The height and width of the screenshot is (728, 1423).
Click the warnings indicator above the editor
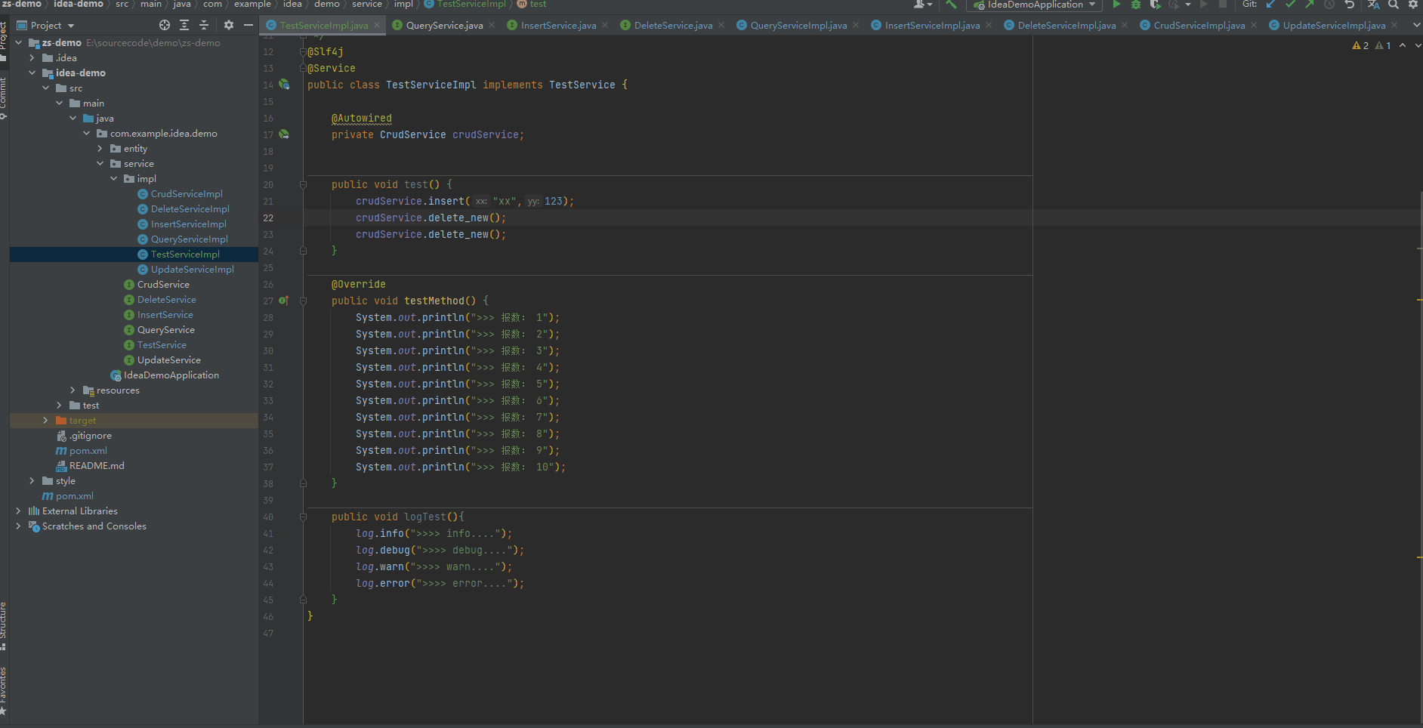(x=1361, y=45)
